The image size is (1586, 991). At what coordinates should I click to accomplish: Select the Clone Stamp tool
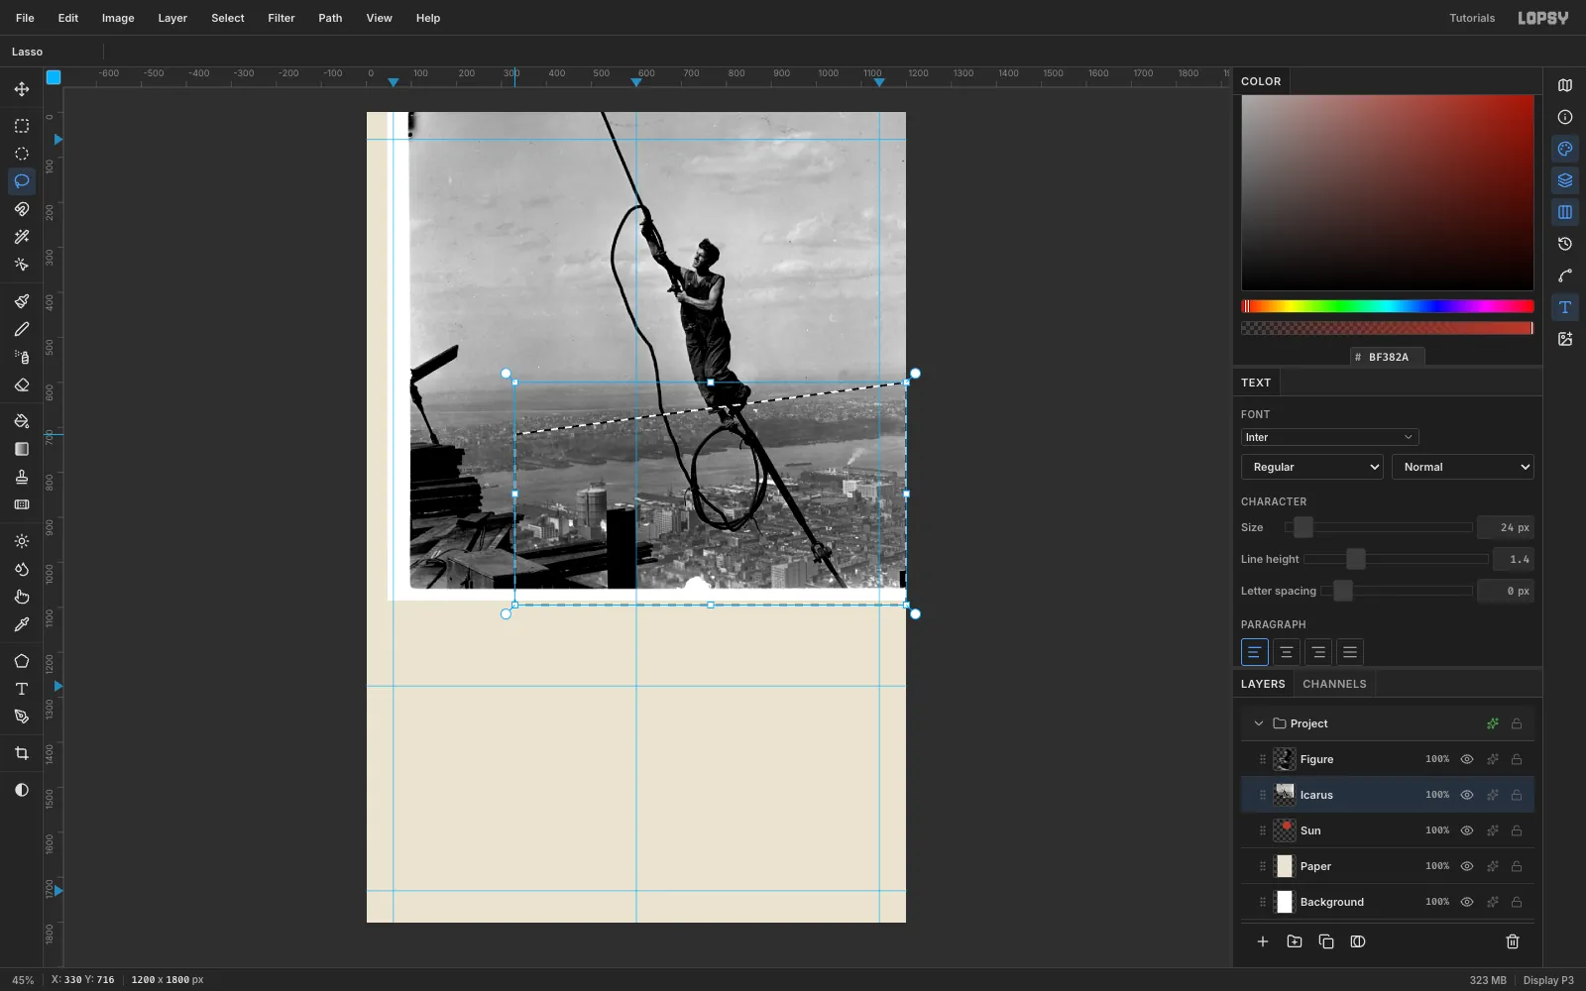(x=22, y=477)
